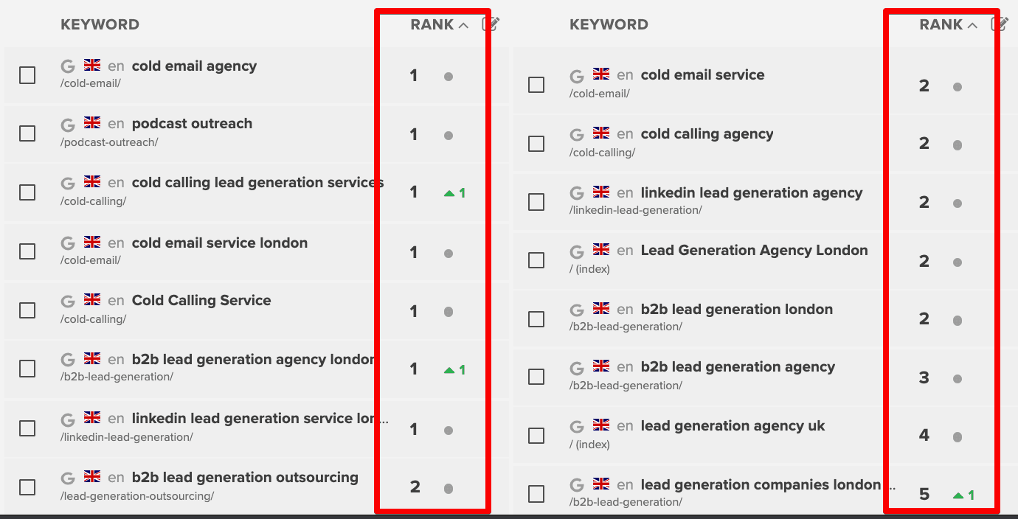The image size is (1018, 519).
Task: Click the UK flag on podcast outreach row
Action: coord(92,123)
